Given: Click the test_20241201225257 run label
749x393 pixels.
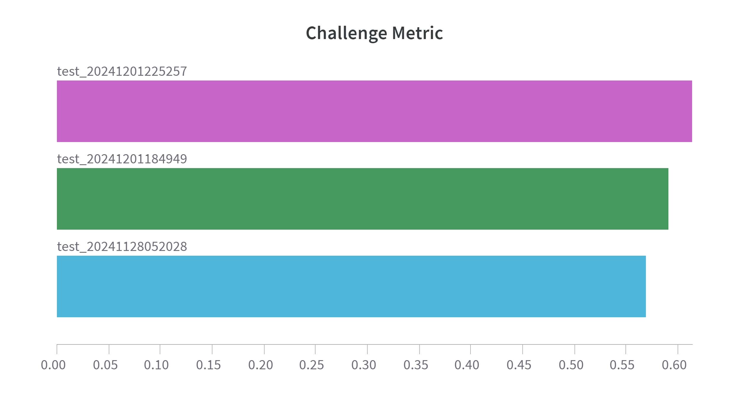Looking at the screenshot, I should 122,71.
